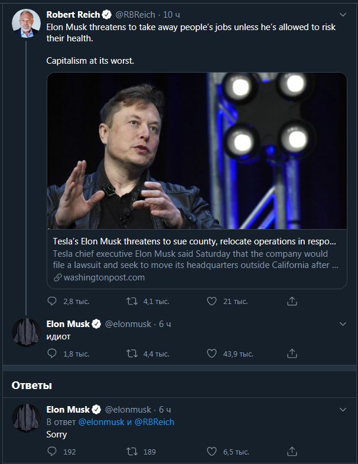Open options chevron on Robert Reich's tweet
This screenshot has width=358, height=464.
[343, 15]
